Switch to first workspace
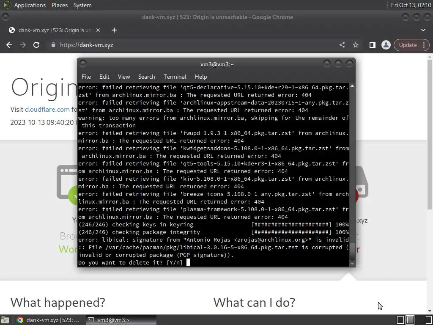433x325 pixels. [400, 320]
